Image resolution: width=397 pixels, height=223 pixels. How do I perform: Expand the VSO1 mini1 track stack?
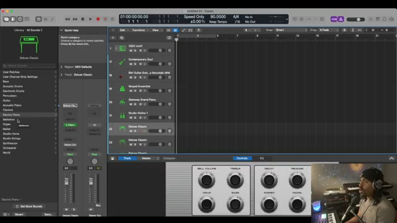pyautogui.click(x=116, y=48)
